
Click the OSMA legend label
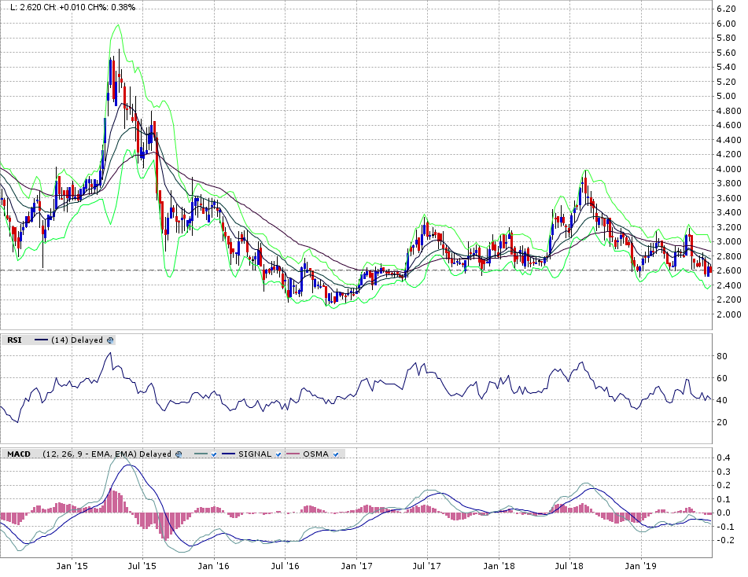pyautogui.click(x=319, y=454)
